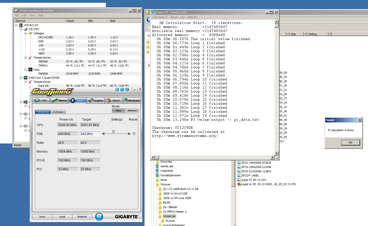The image size is (368, 226).
Task: Click the Load button in EasyTune6
Action: [62, 217]
